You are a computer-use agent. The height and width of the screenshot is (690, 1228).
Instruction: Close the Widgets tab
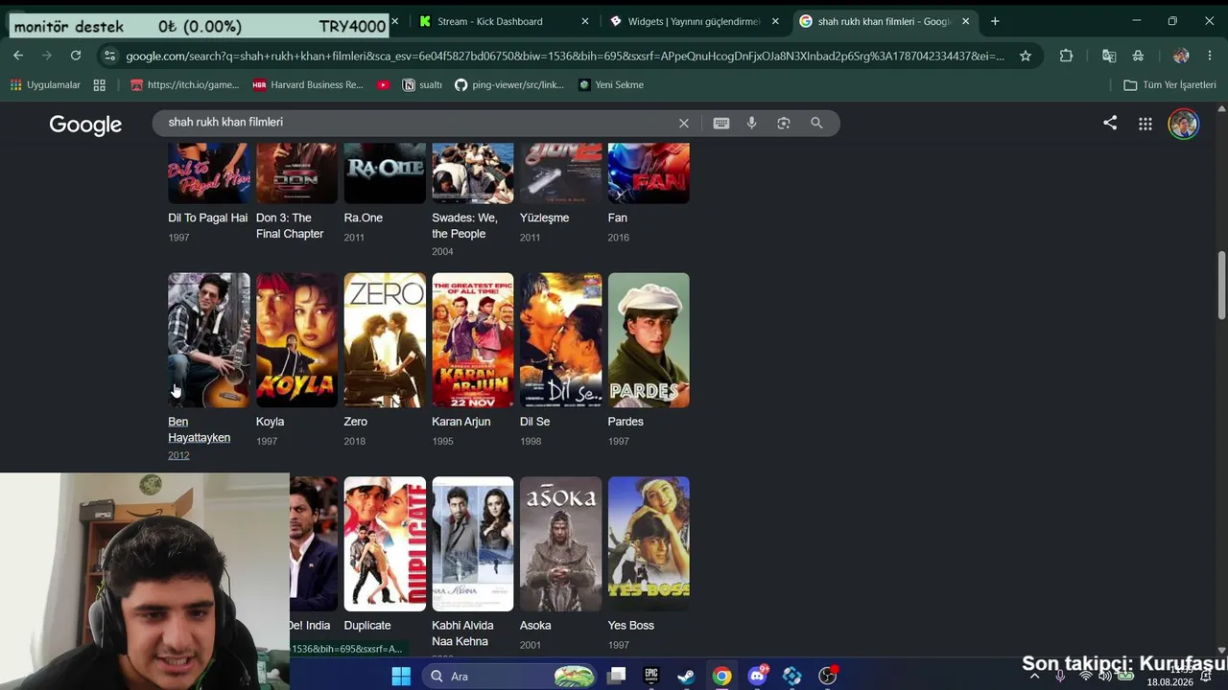click(x=775, y=21)
